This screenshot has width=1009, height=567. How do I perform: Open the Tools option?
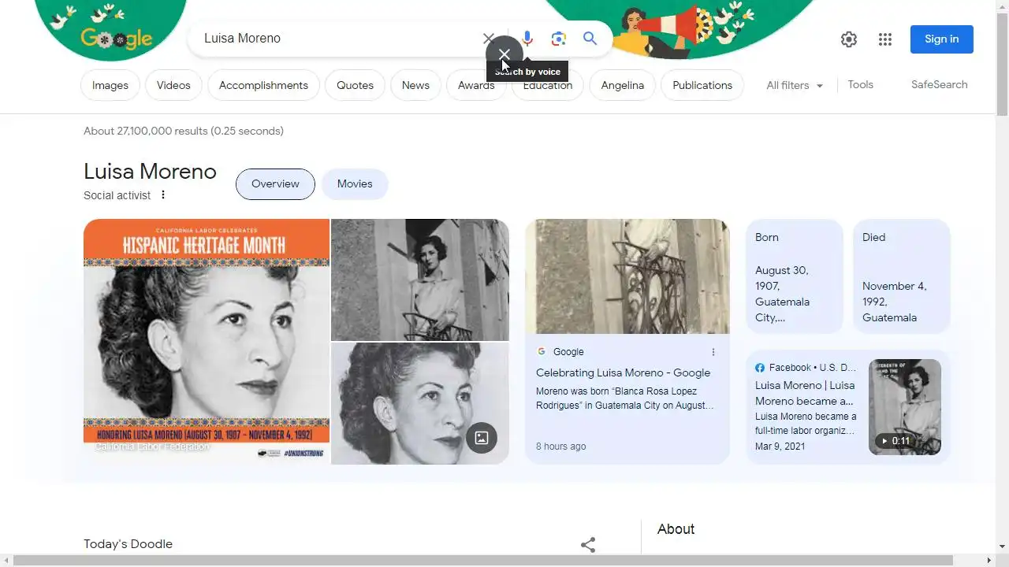(860, 84)
